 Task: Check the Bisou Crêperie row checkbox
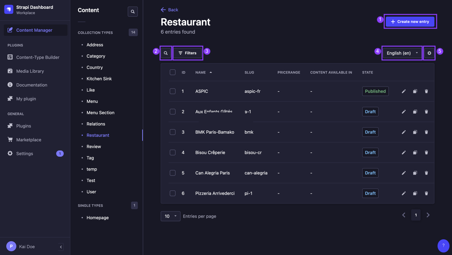coord(173,152)
